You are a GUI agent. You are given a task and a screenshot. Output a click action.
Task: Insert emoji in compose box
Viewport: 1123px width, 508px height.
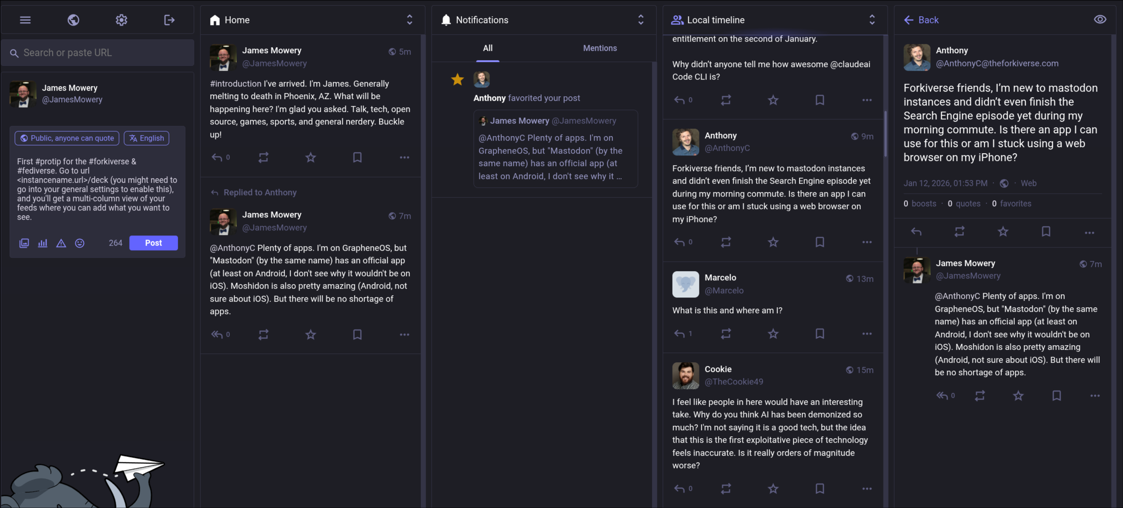(80, 243)
